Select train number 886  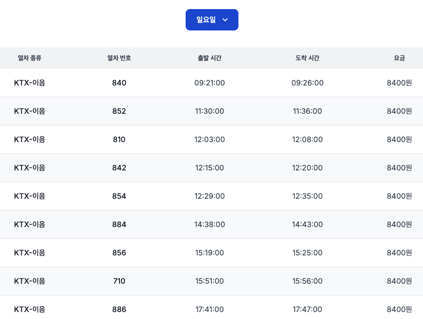tap(119, 309)
